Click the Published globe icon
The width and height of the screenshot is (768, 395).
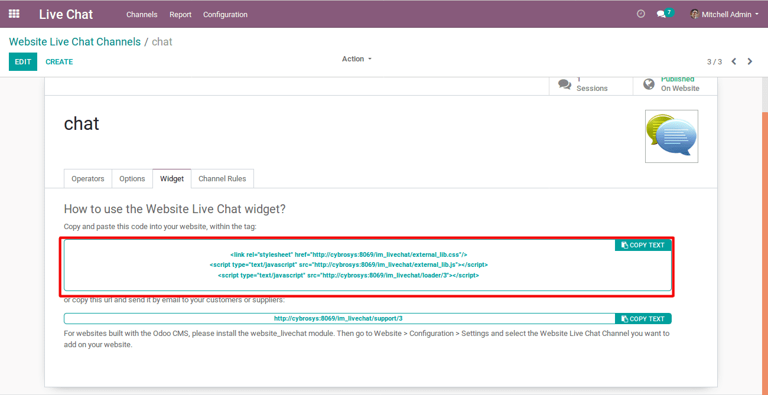(649, 84)
